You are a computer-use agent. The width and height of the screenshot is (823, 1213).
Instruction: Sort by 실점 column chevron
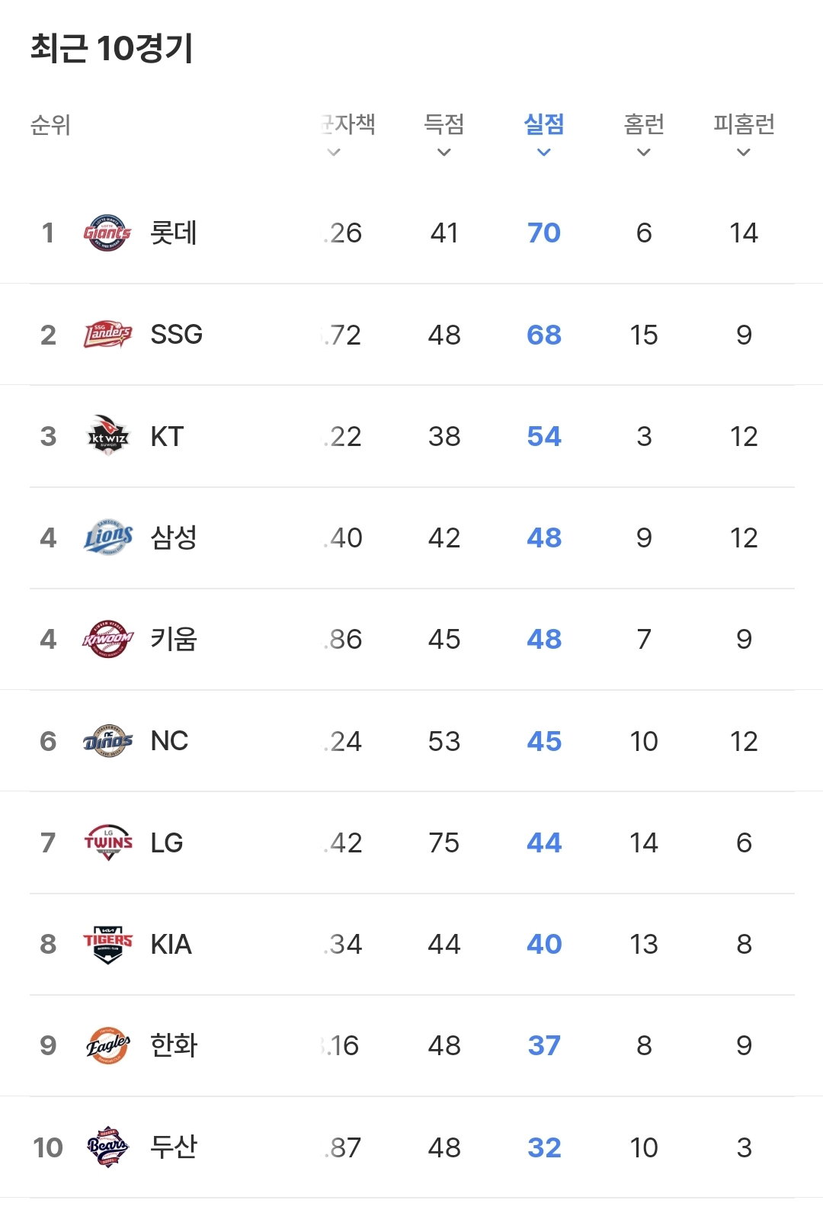coord(544,152)
